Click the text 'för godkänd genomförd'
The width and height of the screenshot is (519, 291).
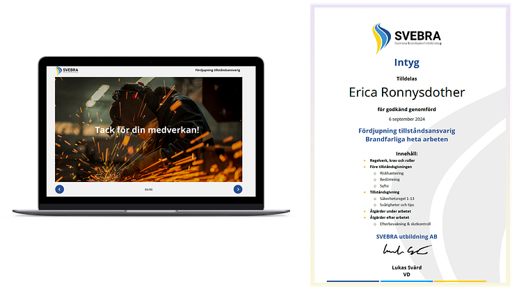click(407, 109)
